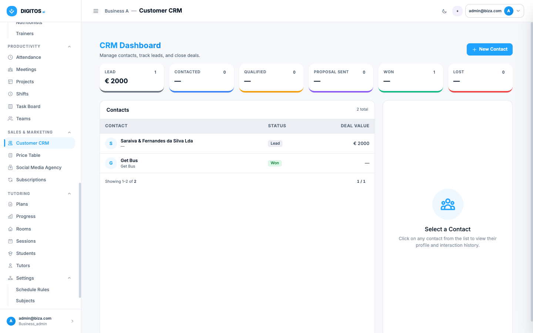The height and width of the screenshot is (333, 533).
Task: Open sidebar admin@biza.com profile avatar
Action: coord(11,321)
